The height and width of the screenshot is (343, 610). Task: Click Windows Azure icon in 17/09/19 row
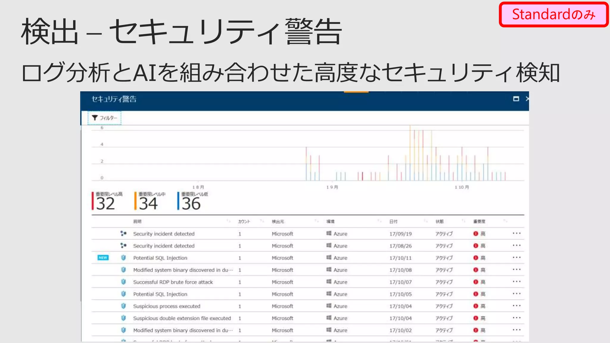click(329, 233)
